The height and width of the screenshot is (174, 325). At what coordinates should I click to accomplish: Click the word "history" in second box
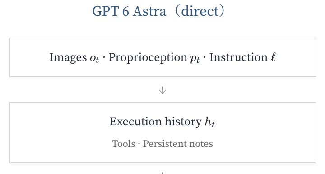(183, 121)
